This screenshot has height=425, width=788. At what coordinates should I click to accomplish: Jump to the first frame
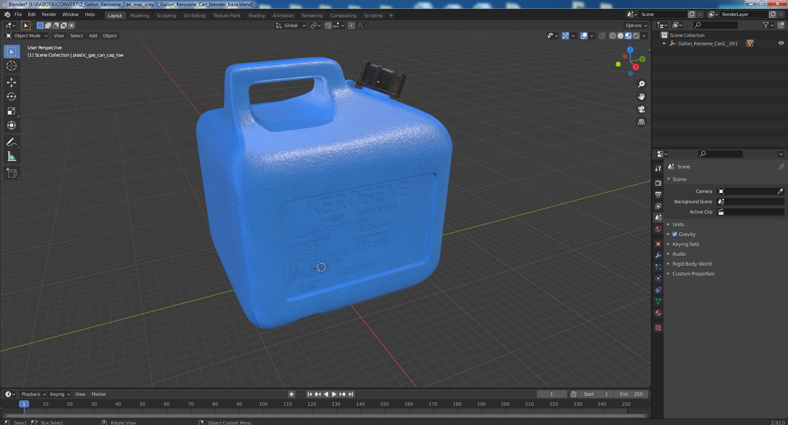[x=310, y=394]
